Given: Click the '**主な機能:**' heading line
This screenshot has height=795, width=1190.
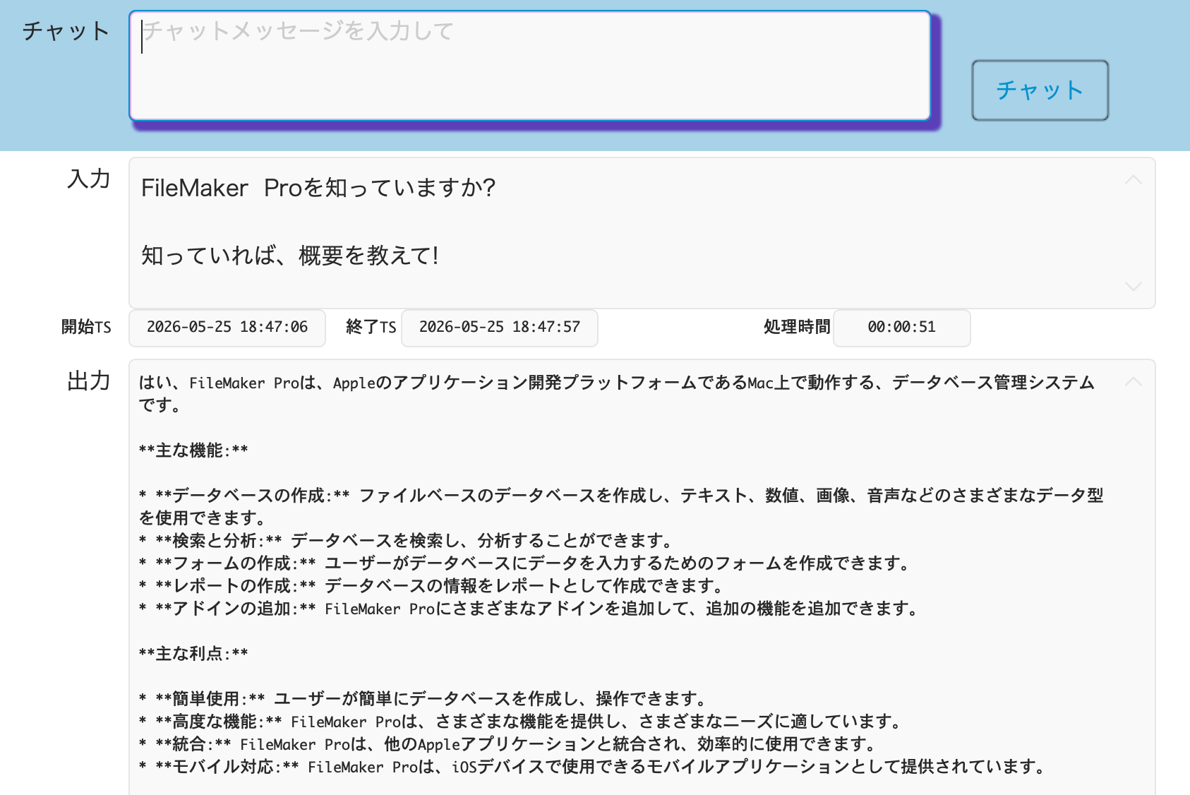Looking at the screenshot, I should [x=193, y=450].
